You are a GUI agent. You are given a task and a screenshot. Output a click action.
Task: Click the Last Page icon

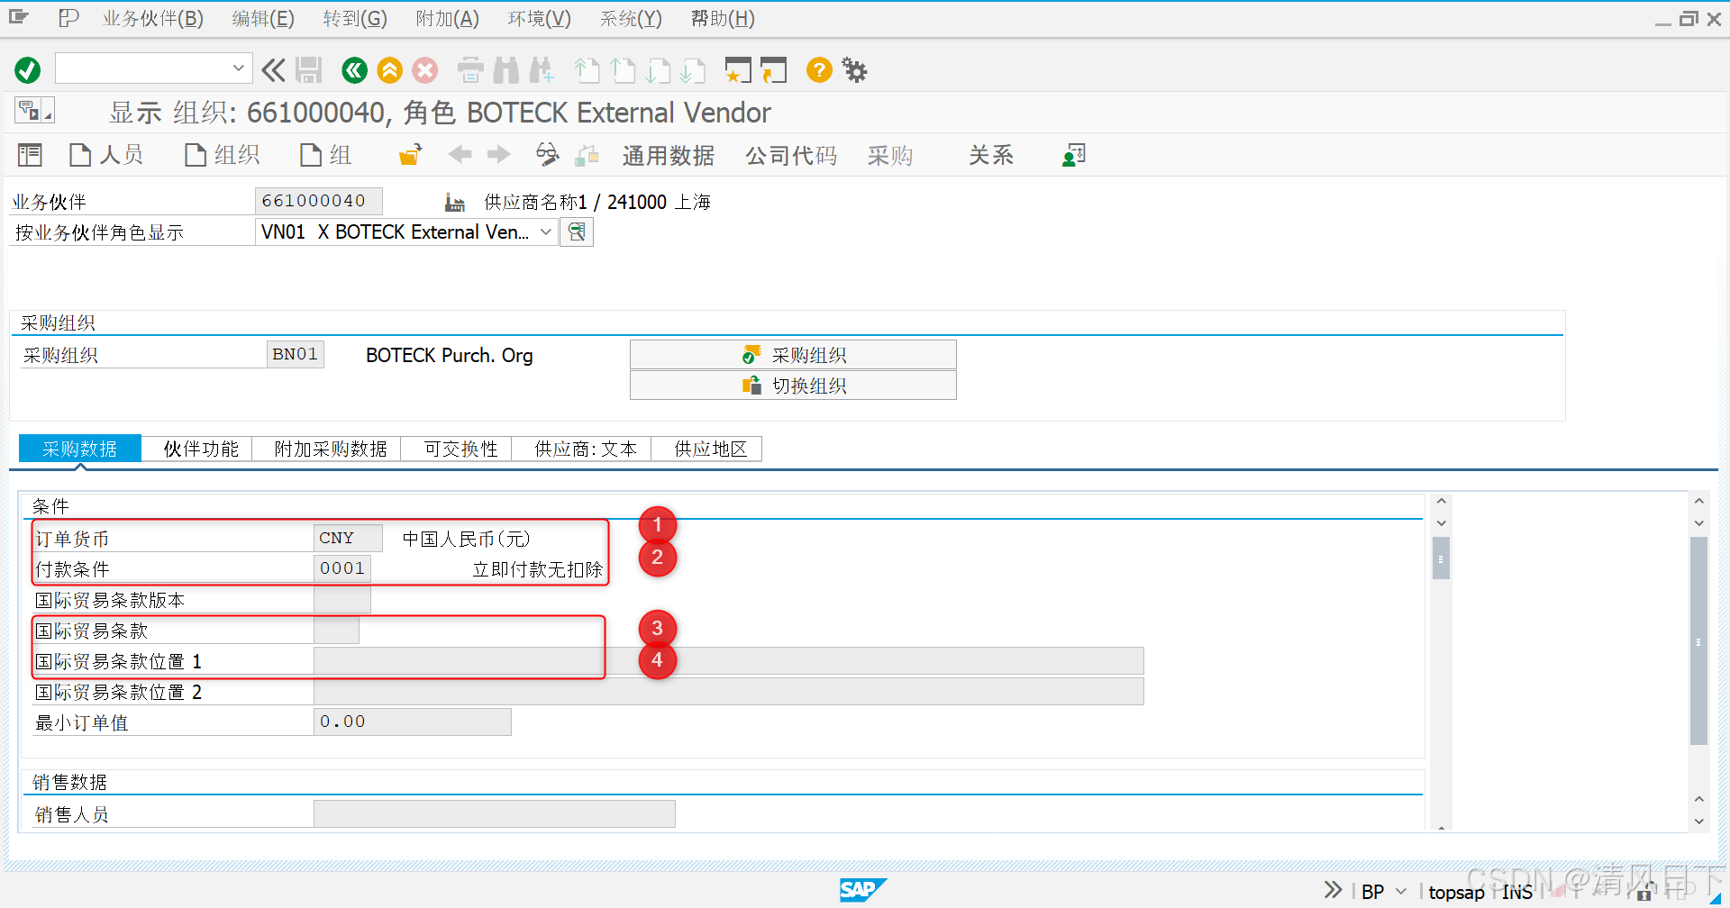[x=693, y=70]
